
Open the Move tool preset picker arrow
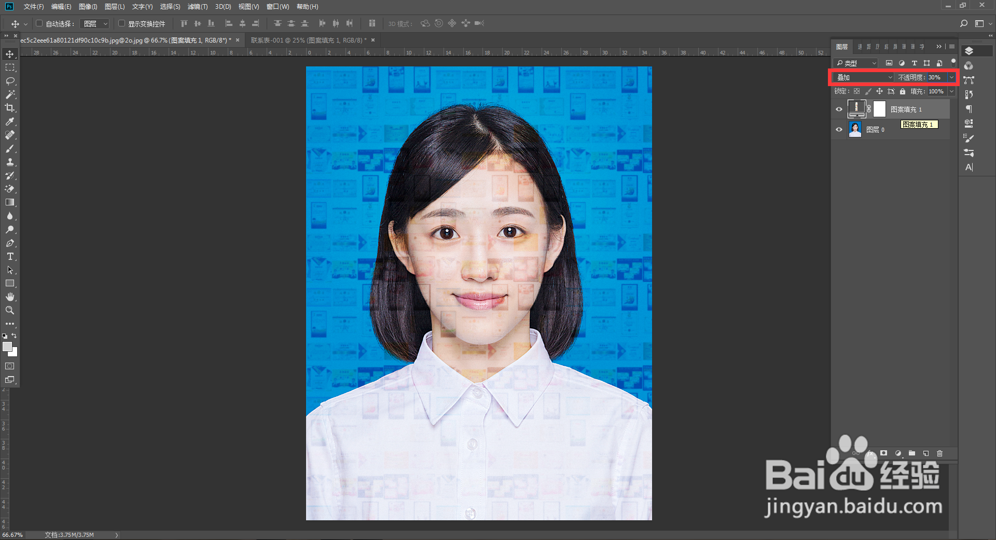click(25, 24)
